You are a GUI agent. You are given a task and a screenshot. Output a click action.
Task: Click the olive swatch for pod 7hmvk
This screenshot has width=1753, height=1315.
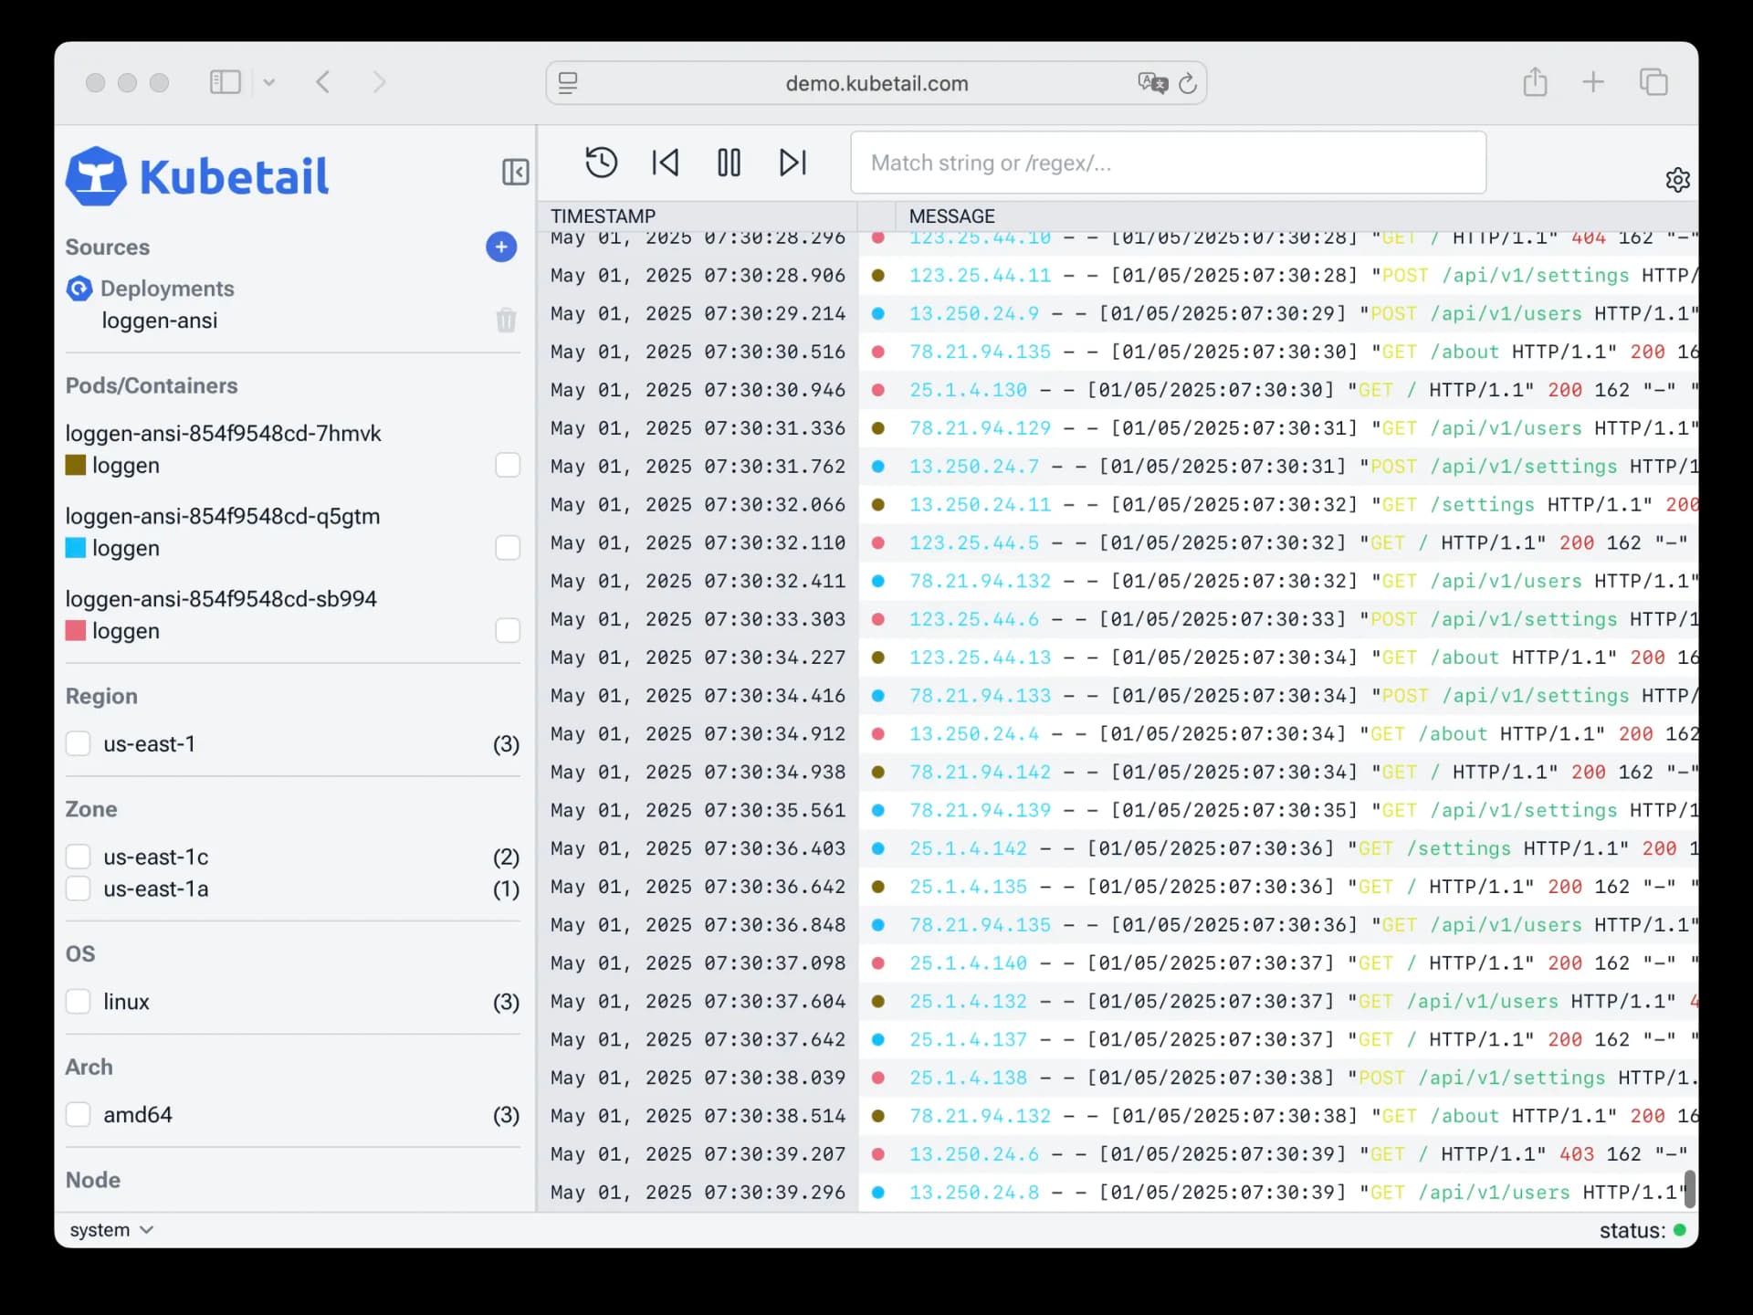(76, 465)
